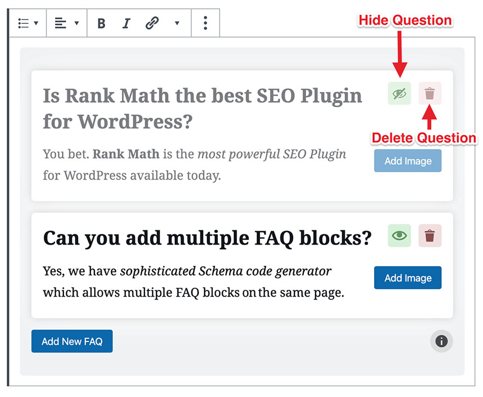Hide the multiple FAQ blocks question
Viewport: 483px width, 397px height.
coord(399,236)
